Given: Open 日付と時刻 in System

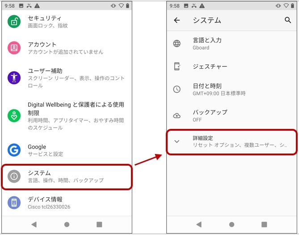Looking at the screenshot, I should click(x=232, y=89).
